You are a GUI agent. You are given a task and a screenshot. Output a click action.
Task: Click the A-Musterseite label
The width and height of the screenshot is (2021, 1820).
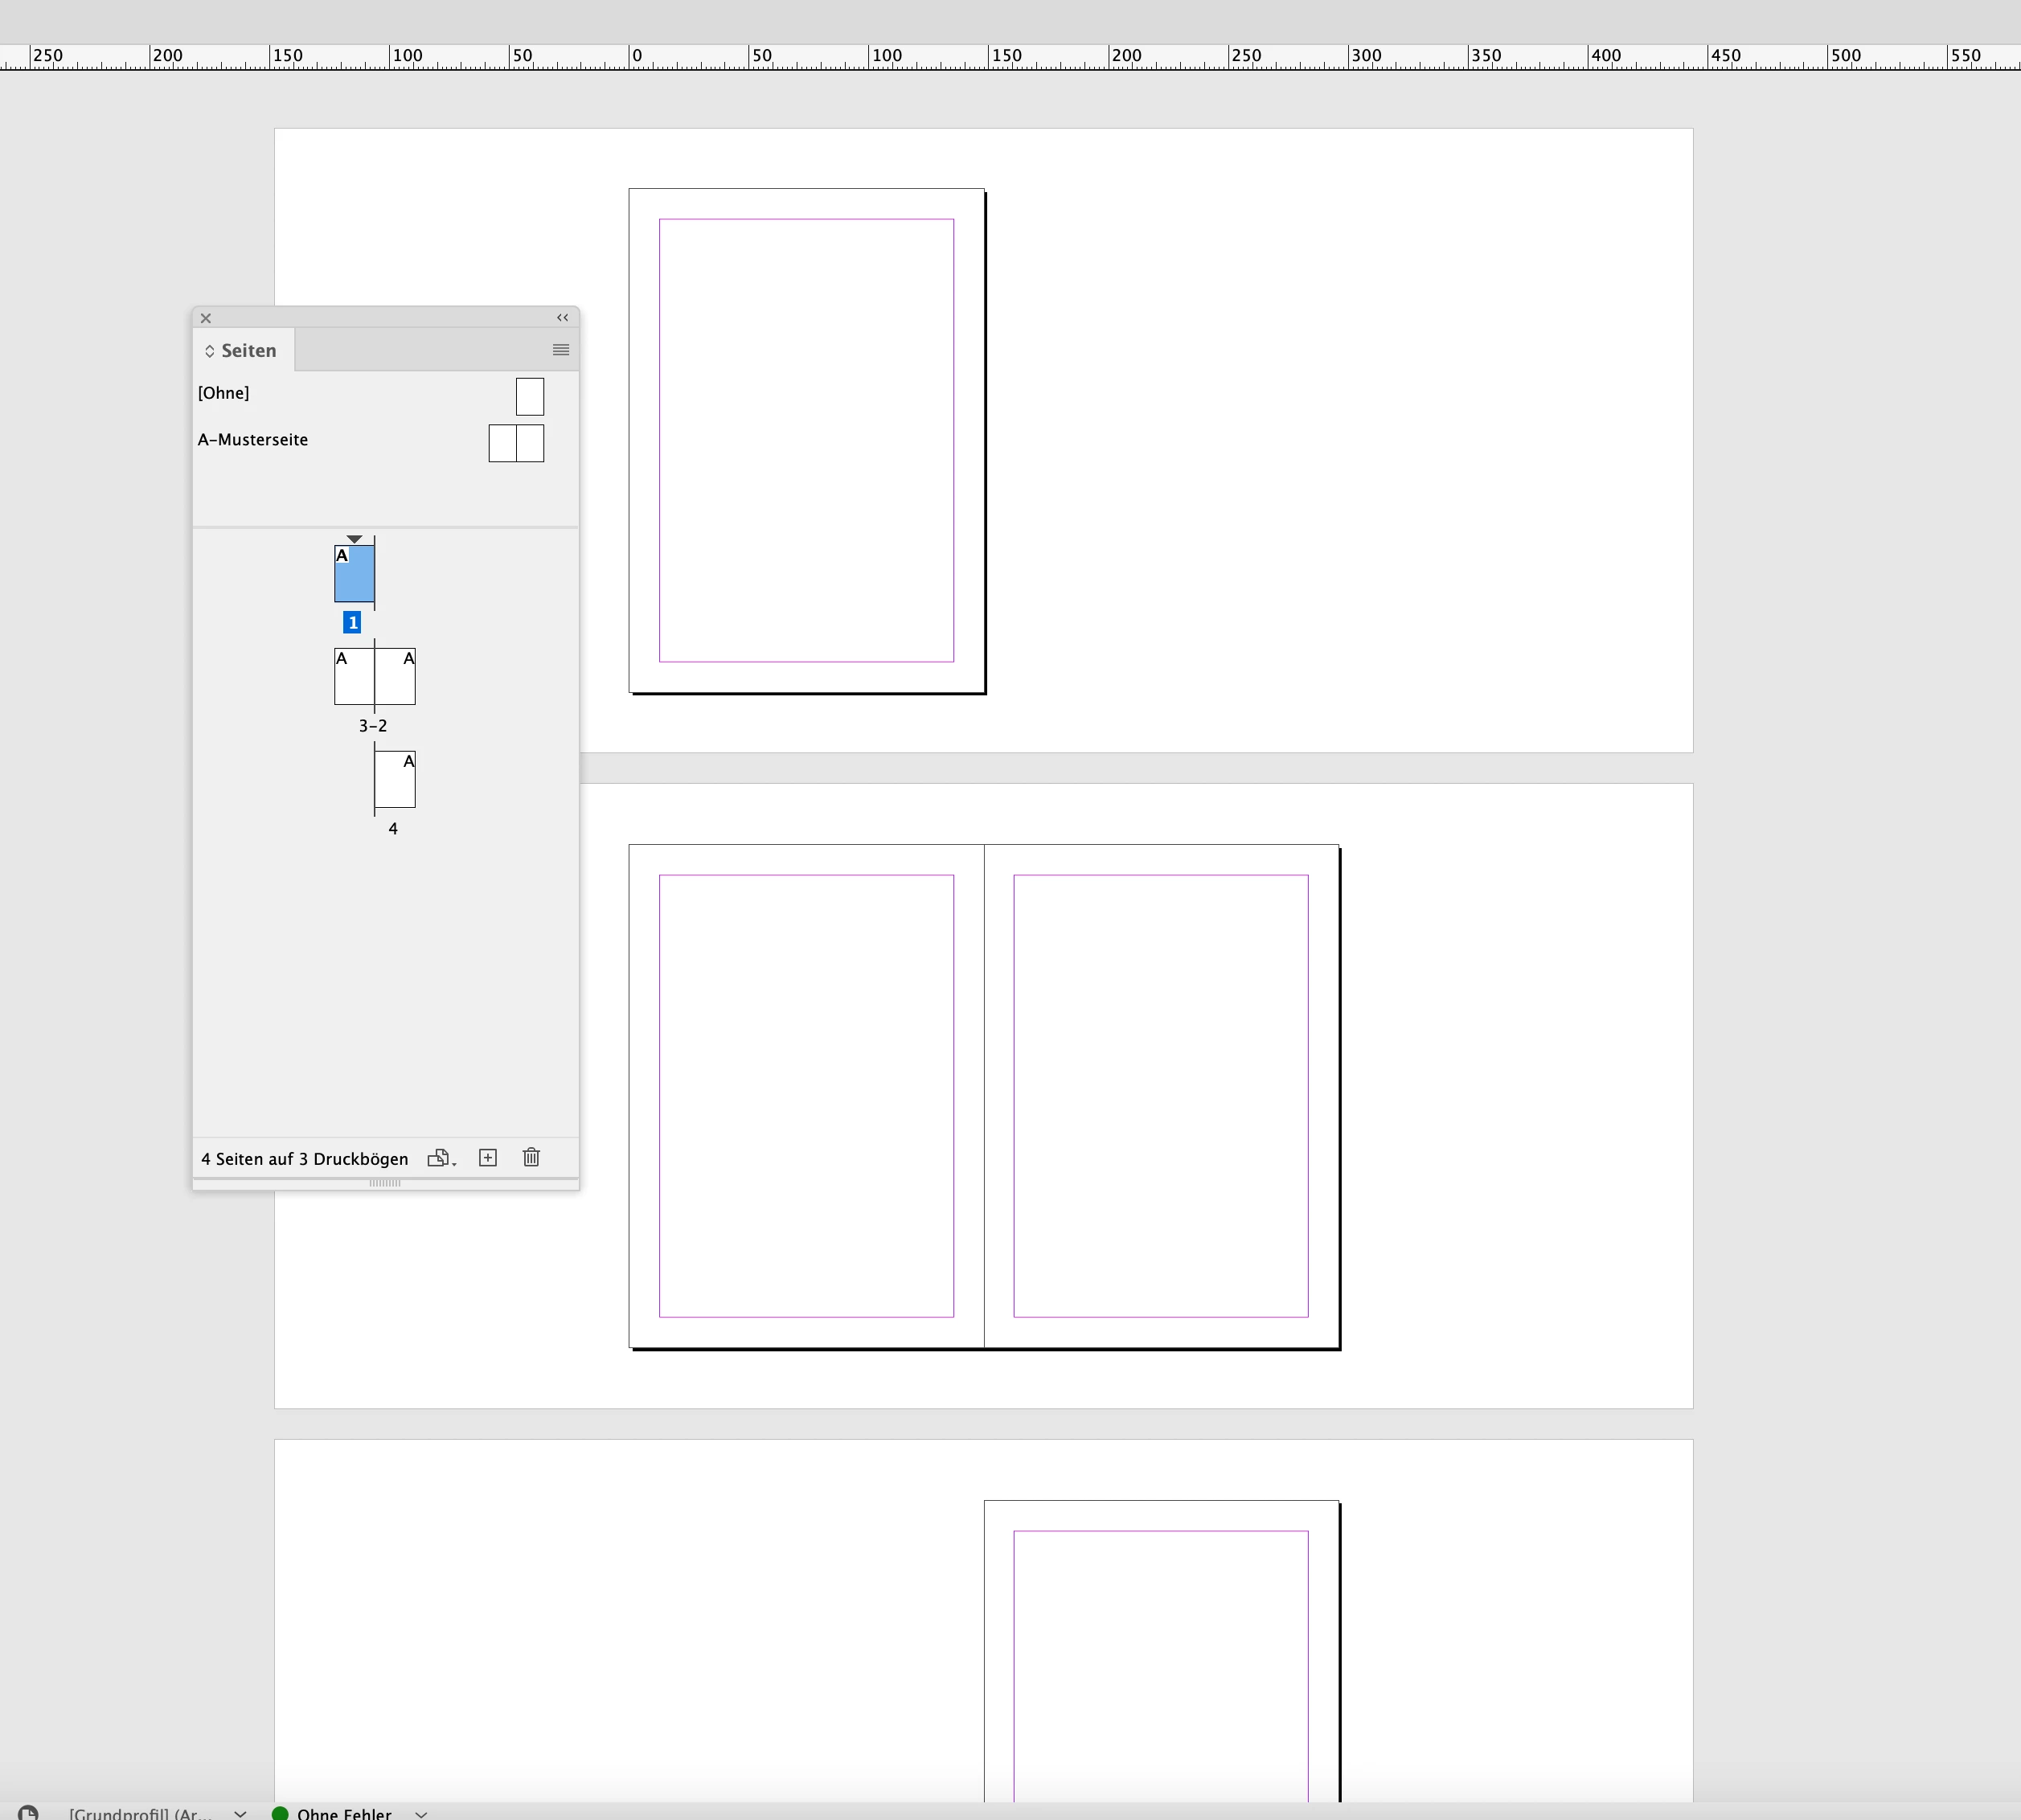(x=253, y=440)
